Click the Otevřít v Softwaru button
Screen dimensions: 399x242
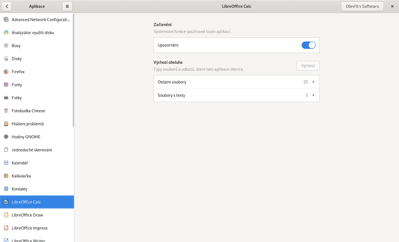click(x=362, y=6)
